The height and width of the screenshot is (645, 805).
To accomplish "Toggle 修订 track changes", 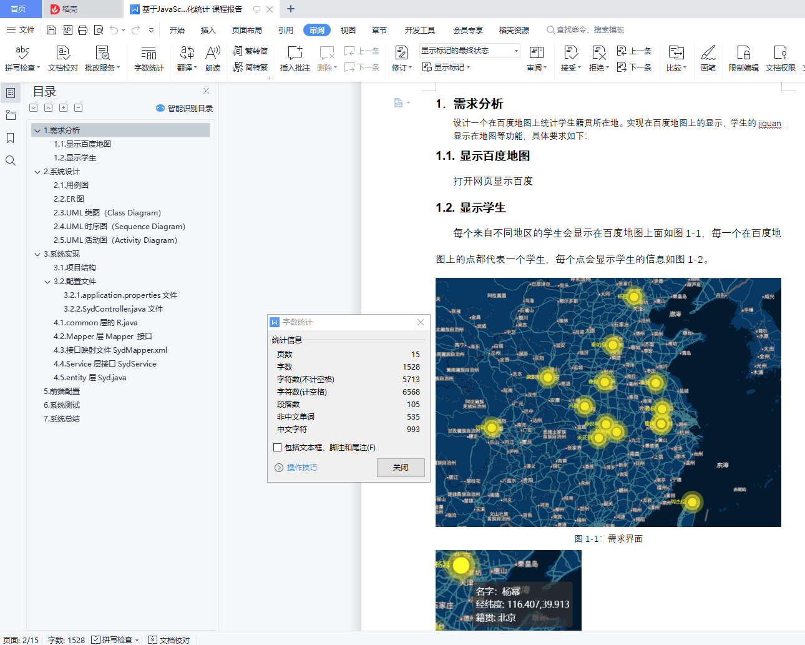I will 402,59.
